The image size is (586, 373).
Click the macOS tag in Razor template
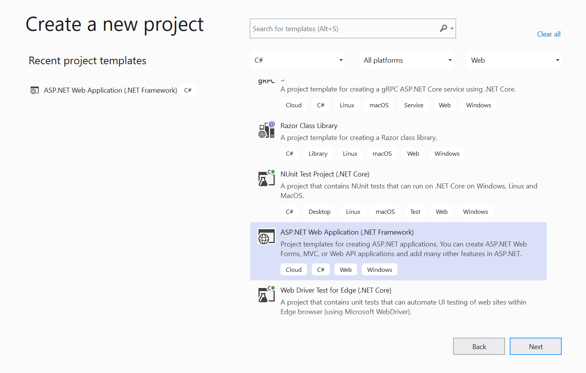pos(382,154)
